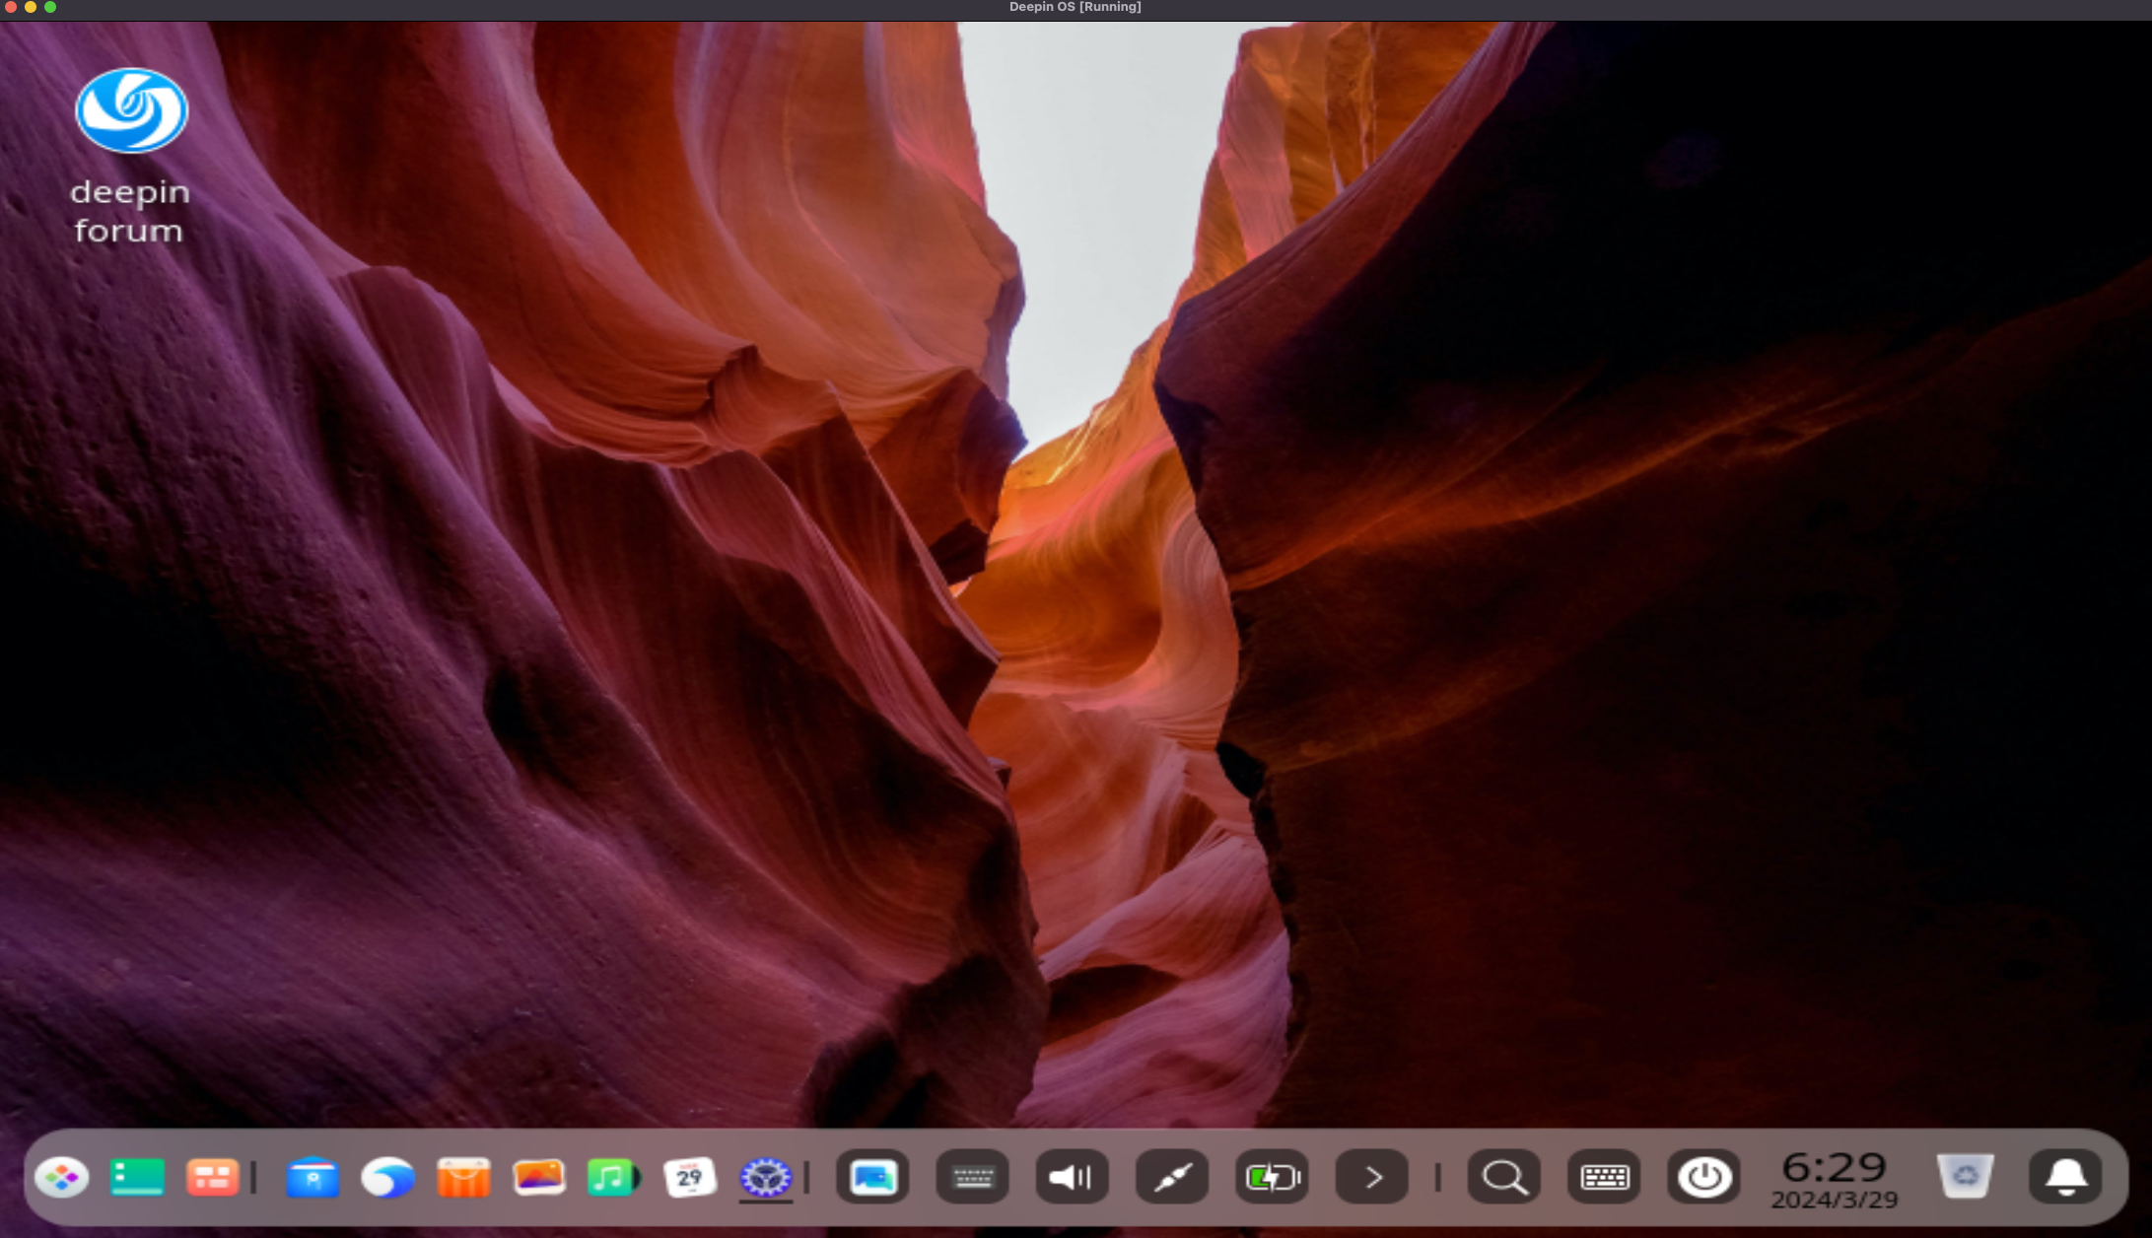The height and width of the screenshot is (1238, 2152).
Task: Open the Album image viewer app
Action: (x=538, y=1177)
